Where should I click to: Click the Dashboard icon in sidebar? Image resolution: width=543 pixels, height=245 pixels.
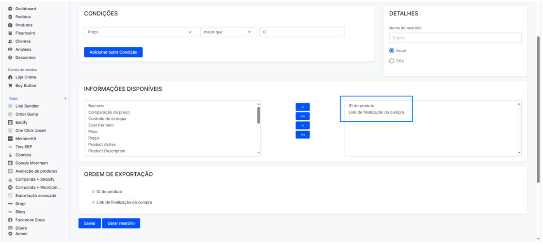(x=10, y=9)
